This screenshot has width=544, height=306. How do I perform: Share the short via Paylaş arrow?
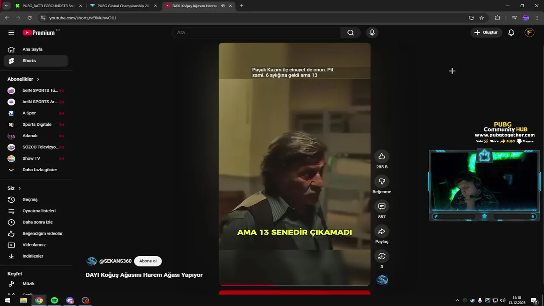click(382, 231)
